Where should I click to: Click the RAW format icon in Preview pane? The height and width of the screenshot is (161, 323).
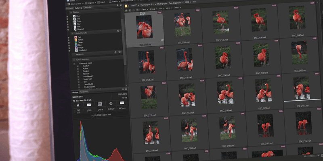pyautogui.click(x=122, y=103)
